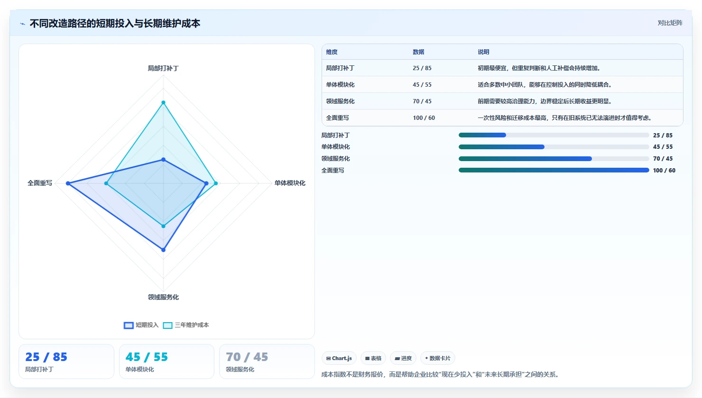This screenshot has width=702, height=398.
Task: Click the 局部打补丁 progress bar
Action: pyautogui.click(x=554, y=135)
